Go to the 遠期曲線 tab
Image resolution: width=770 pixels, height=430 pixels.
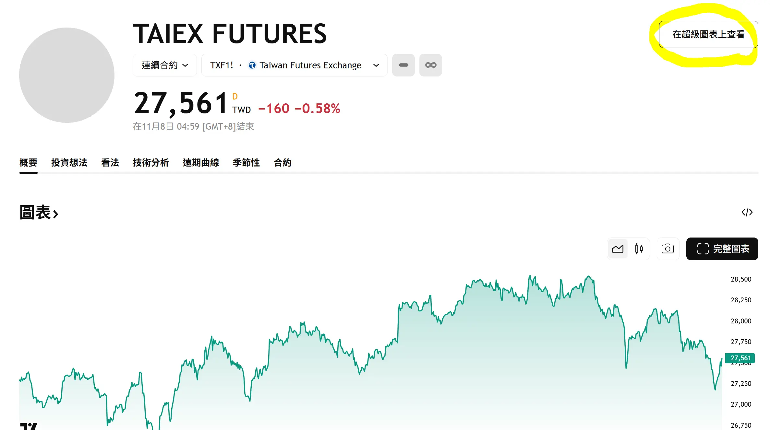coord(201,163)
